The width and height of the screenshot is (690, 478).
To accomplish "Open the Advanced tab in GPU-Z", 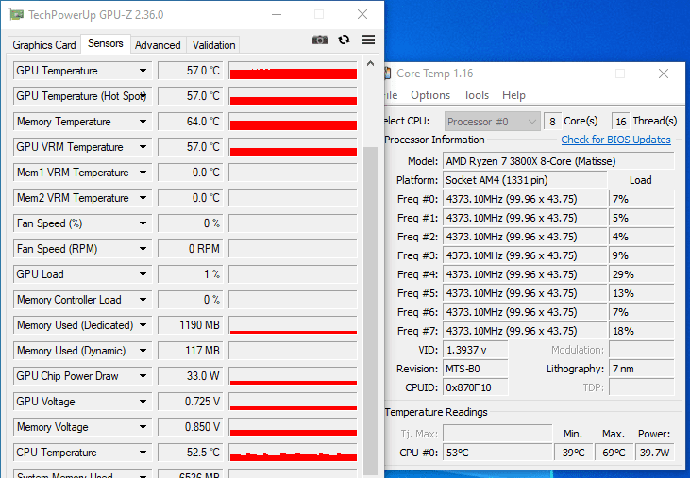I will click(158, 45).
